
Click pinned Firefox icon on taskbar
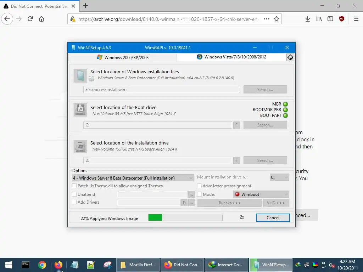[58, 265]
